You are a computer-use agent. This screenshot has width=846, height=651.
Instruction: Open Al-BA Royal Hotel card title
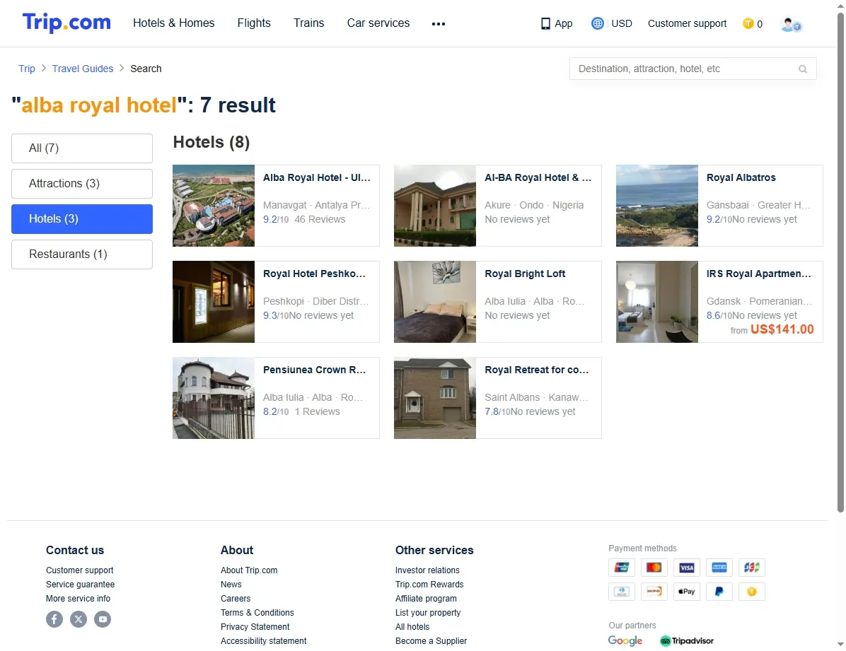[x=538, y=177]
